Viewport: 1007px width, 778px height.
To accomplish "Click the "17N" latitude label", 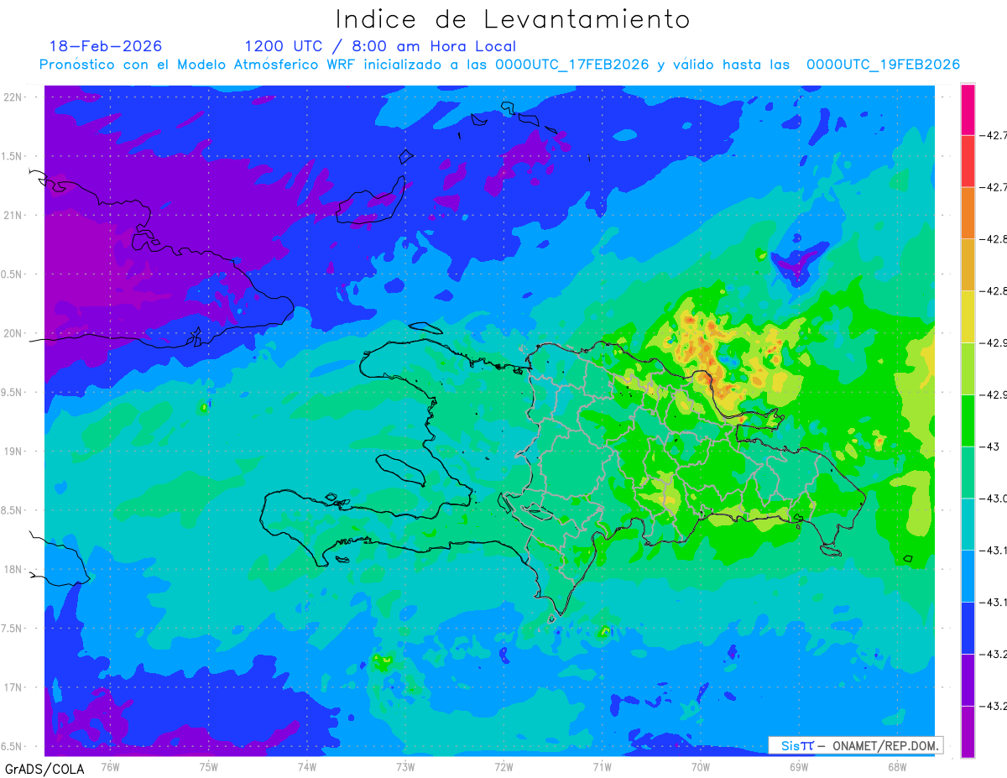I will click(x=14, y=687).
